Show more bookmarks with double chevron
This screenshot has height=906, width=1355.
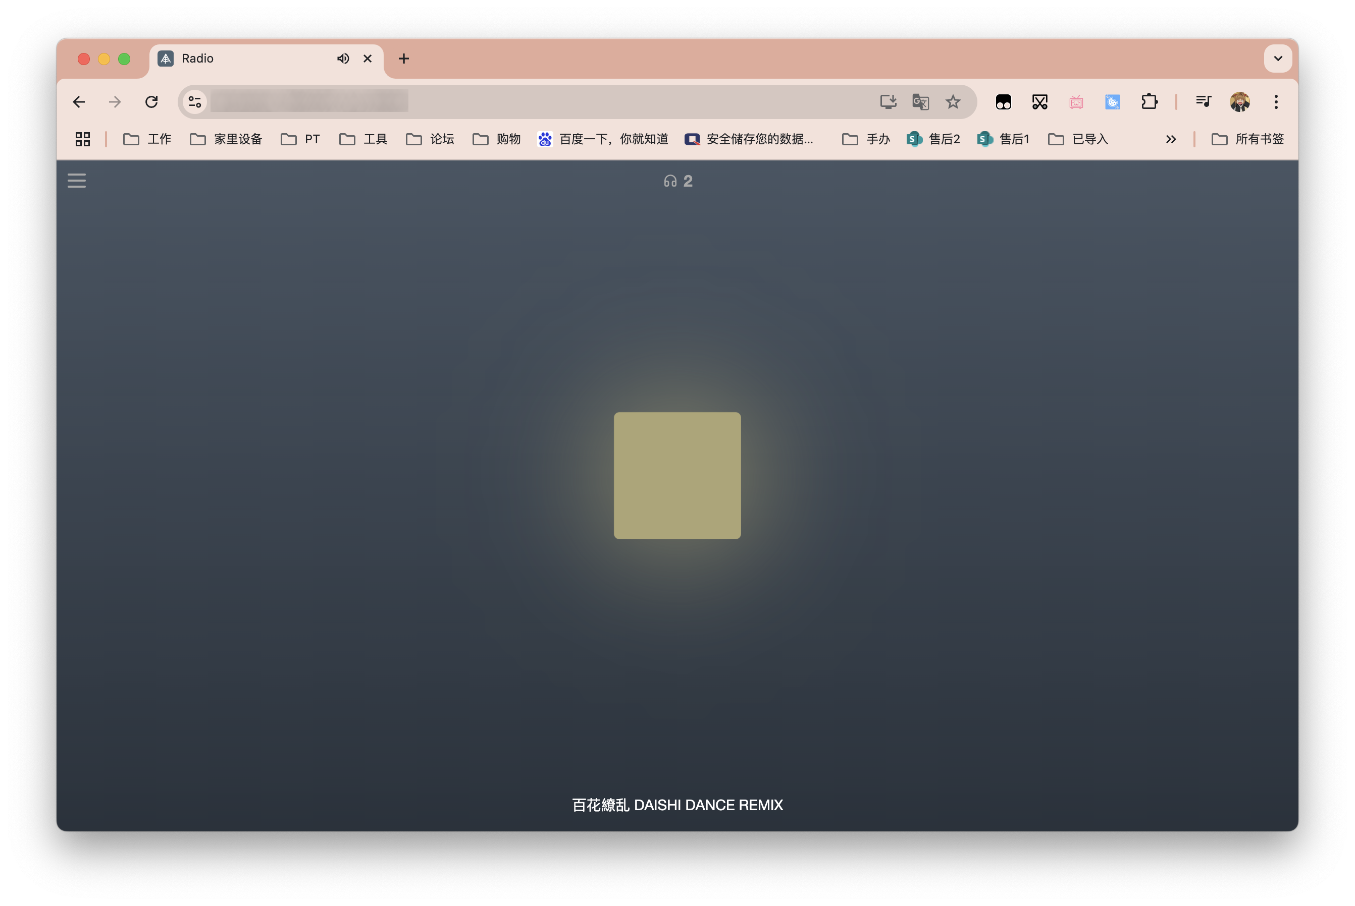click(1171, 139)
